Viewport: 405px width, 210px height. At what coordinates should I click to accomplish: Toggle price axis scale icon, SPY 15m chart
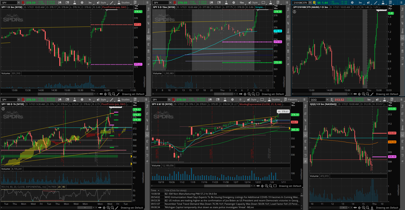pos(276,7)
